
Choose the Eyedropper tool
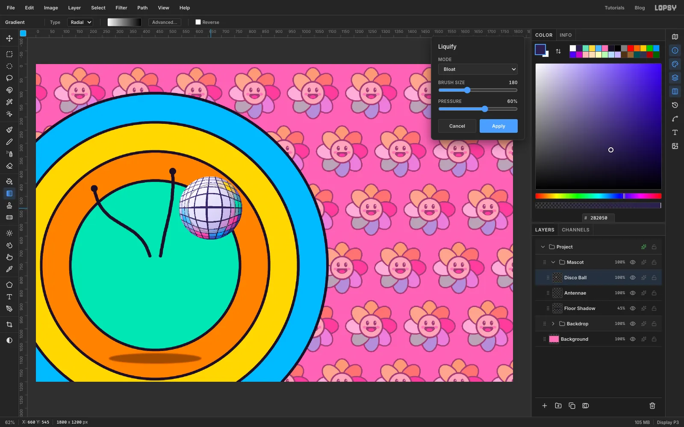9,269
